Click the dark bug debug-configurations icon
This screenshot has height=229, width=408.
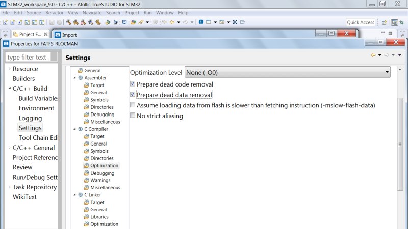point(115,22)
